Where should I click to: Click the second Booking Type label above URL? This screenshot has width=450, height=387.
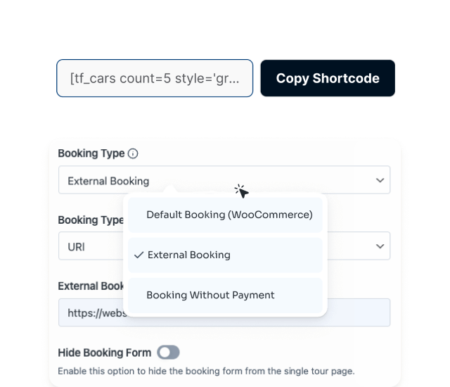[x=90, y=220]
